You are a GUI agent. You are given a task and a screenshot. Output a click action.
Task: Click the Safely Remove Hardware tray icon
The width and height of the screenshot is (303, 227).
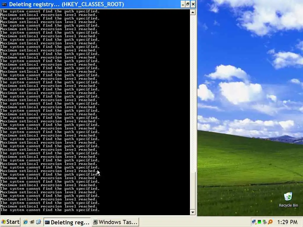tap(265, 222)
